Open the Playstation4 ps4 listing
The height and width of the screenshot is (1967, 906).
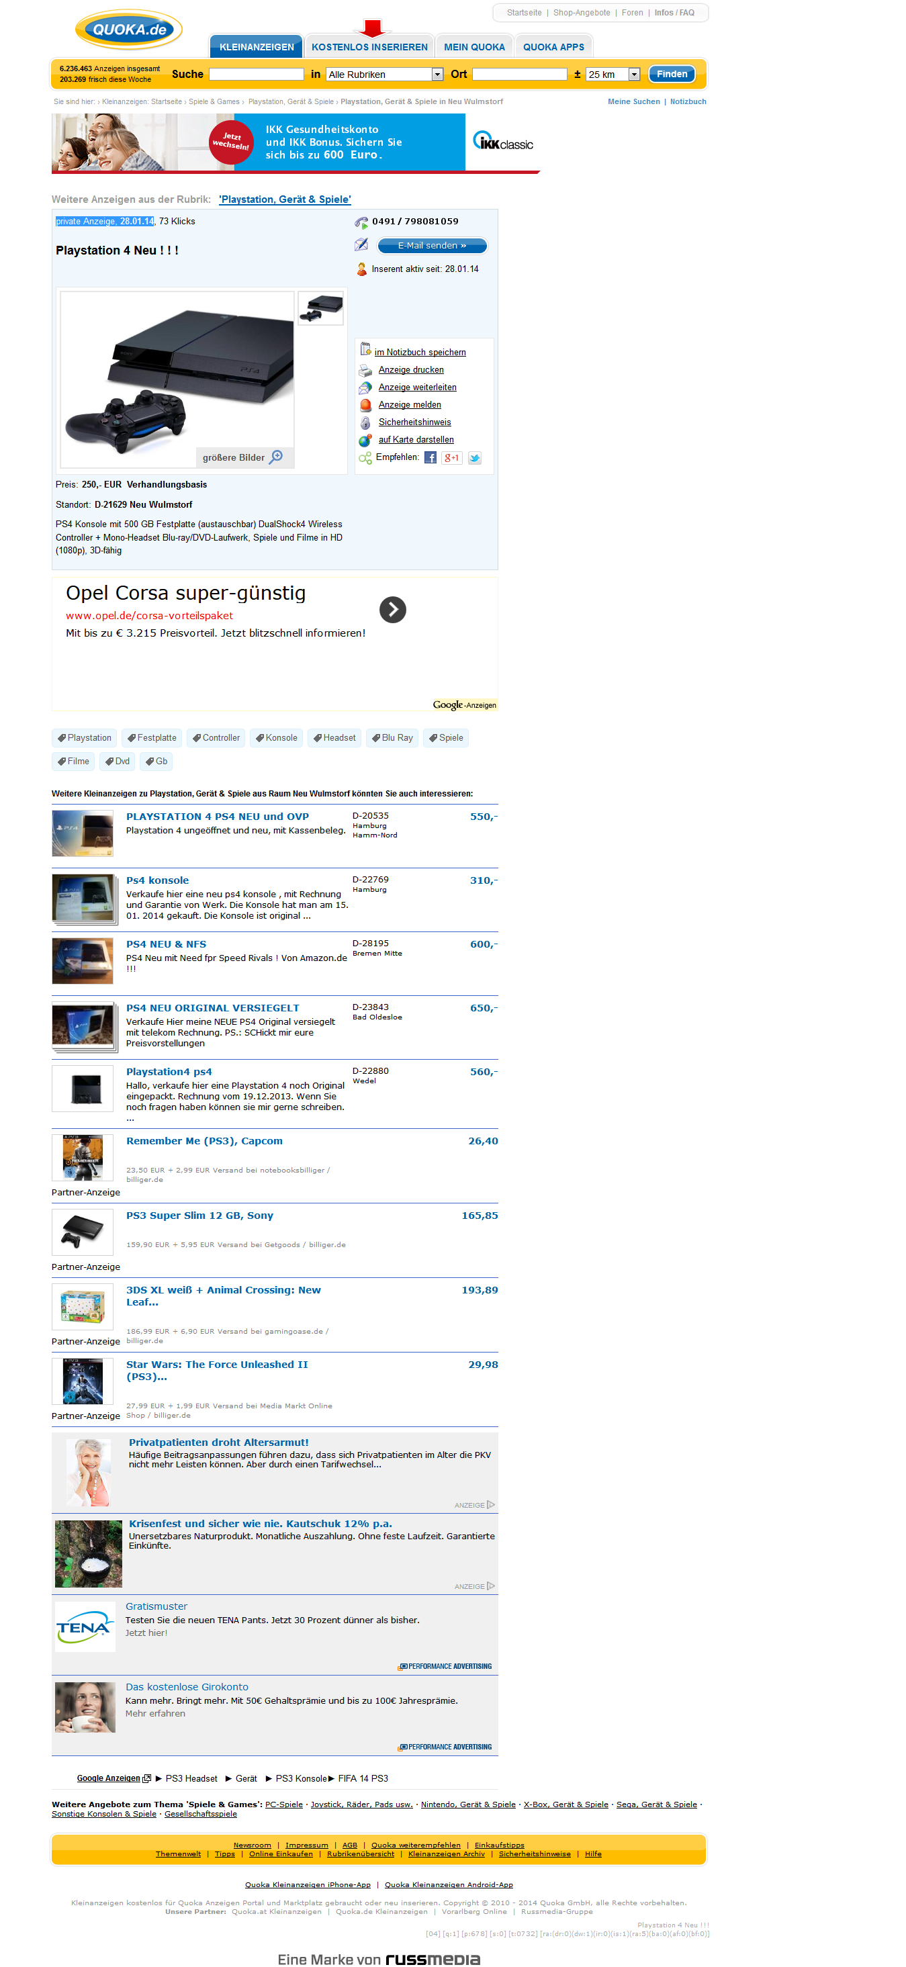pos(169,1072)
